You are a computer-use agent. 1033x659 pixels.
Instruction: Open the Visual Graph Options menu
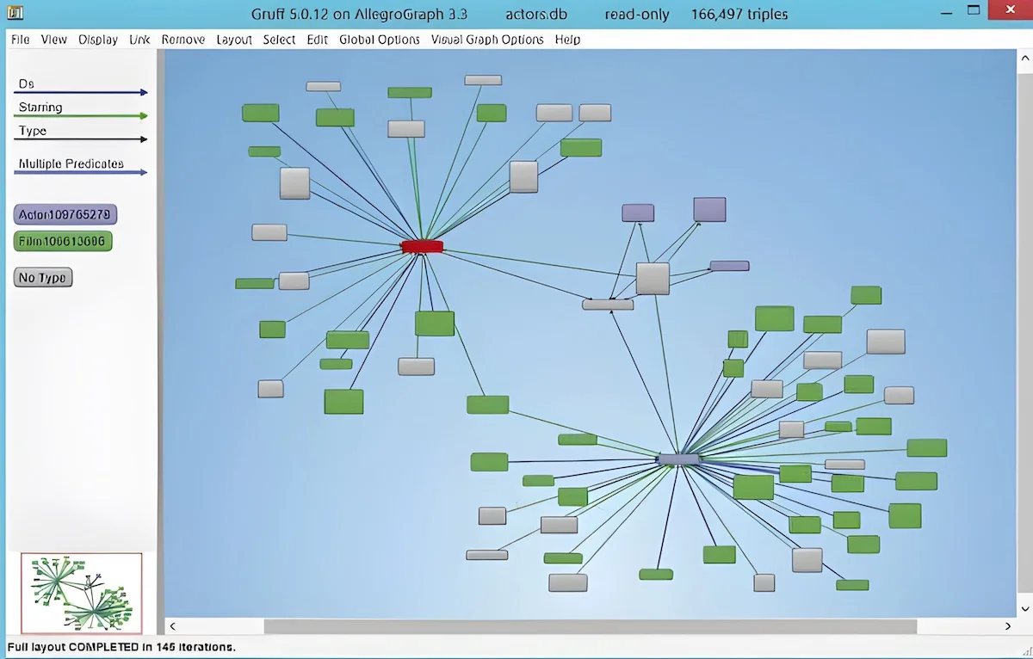(487, 40)
